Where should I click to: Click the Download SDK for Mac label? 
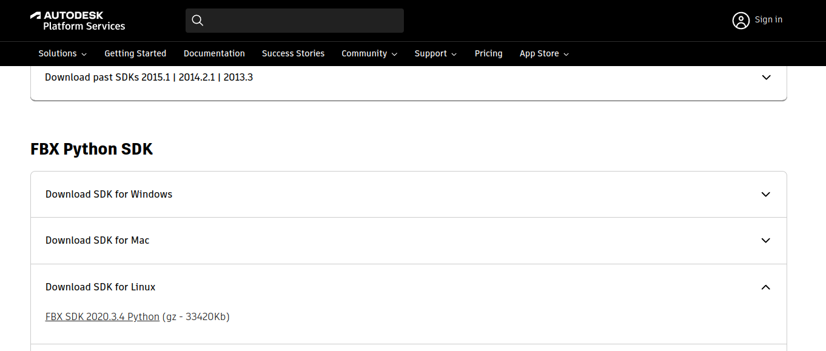tap(98, 241)
